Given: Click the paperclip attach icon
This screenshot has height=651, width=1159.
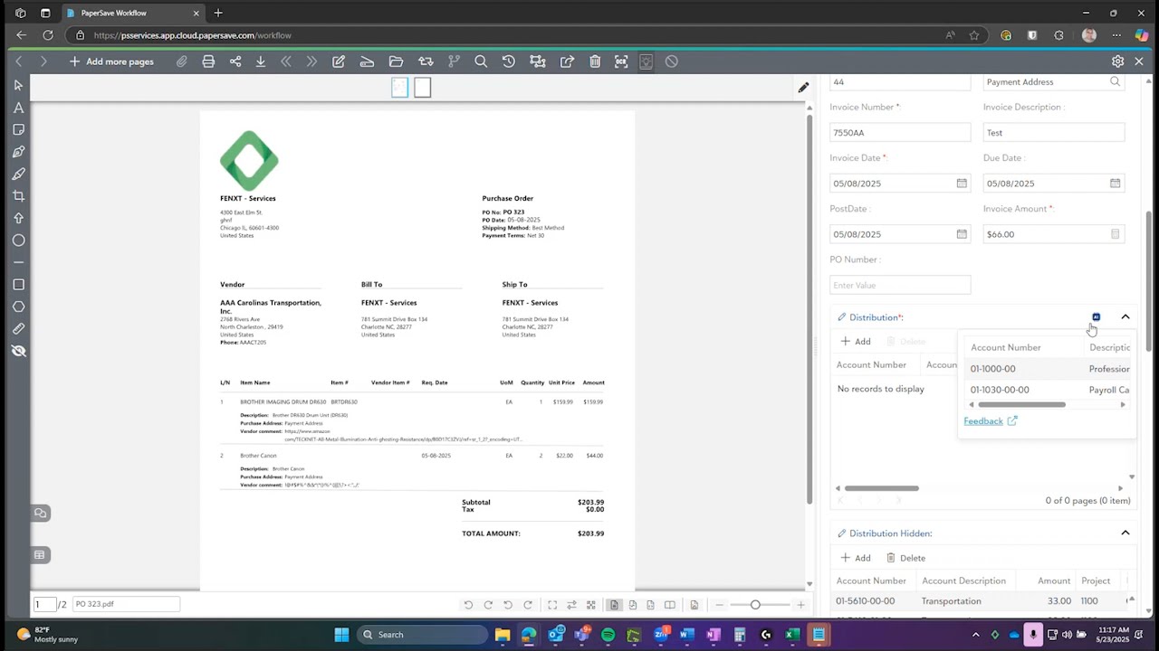Looking at the screenshot, I should [x=182, y=61].
